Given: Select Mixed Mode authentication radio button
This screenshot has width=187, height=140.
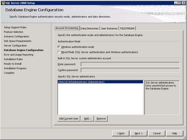Looking at the screenshot, I should click(59, 52).
